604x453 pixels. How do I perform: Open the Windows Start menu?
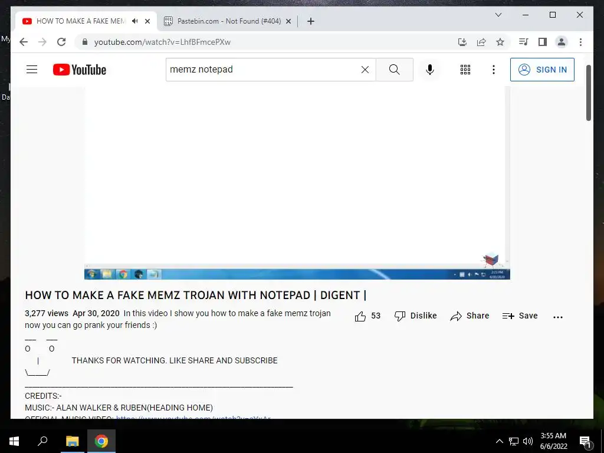[x=14, y=441]
